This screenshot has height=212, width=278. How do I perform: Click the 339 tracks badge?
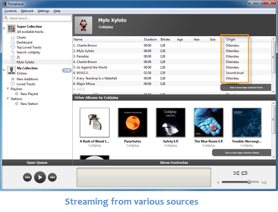(x=67, y=71)
